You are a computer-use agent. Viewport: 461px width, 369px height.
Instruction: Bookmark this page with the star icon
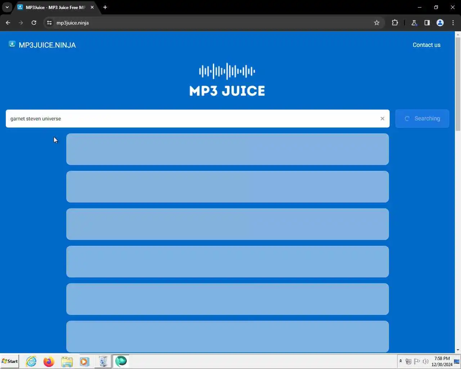click(377, 23)
